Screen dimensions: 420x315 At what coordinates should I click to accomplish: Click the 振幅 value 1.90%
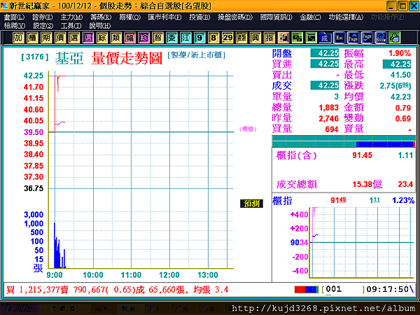tap(400, 53)
